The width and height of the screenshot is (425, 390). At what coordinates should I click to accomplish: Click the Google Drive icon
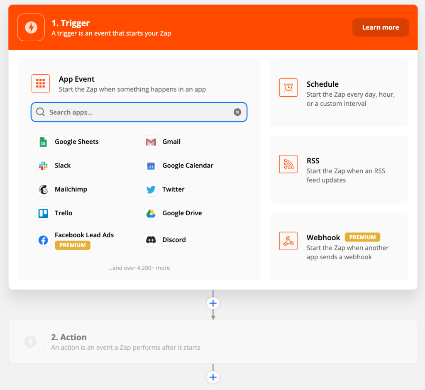coord(151,213)
